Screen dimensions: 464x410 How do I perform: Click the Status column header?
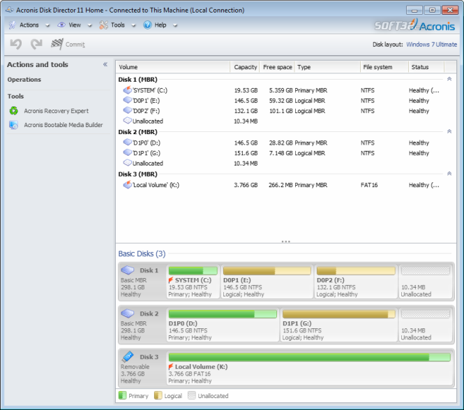coord(426,67)
